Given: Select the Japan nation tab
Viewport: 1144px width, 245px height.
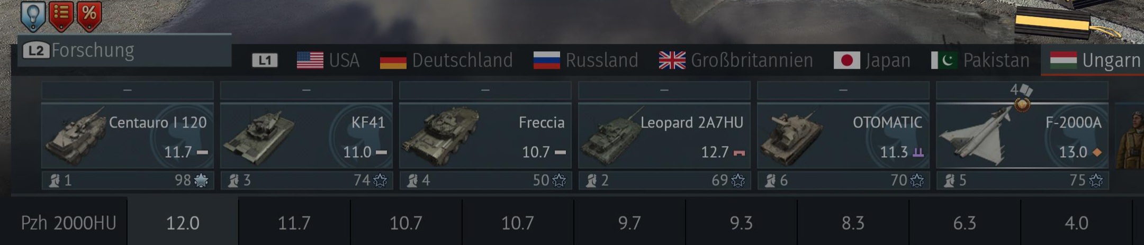Looking at the screenshot, I should pos(872,60).
